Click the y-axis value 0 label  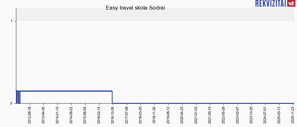click(x=11, y=103)
